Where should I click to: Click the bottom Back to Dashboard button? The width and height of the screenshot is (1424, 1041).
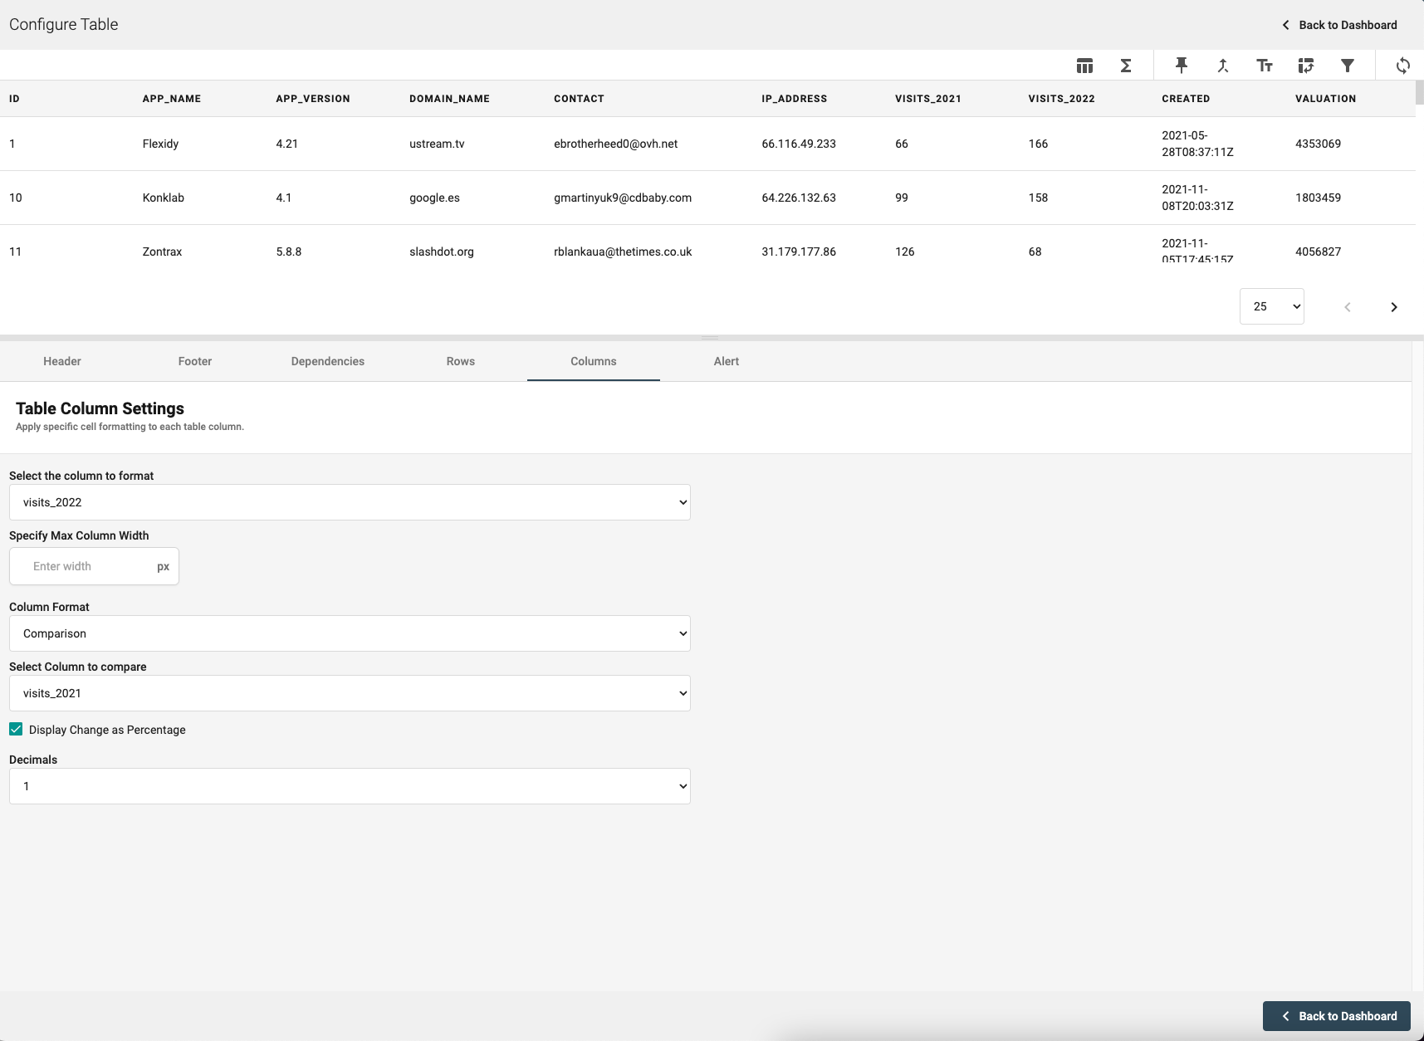pyautogui.click(x=1336, y=1016)
